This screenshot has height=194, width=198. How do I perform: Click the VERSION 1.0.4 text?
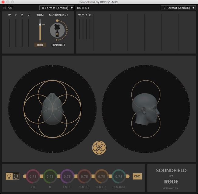171,189
